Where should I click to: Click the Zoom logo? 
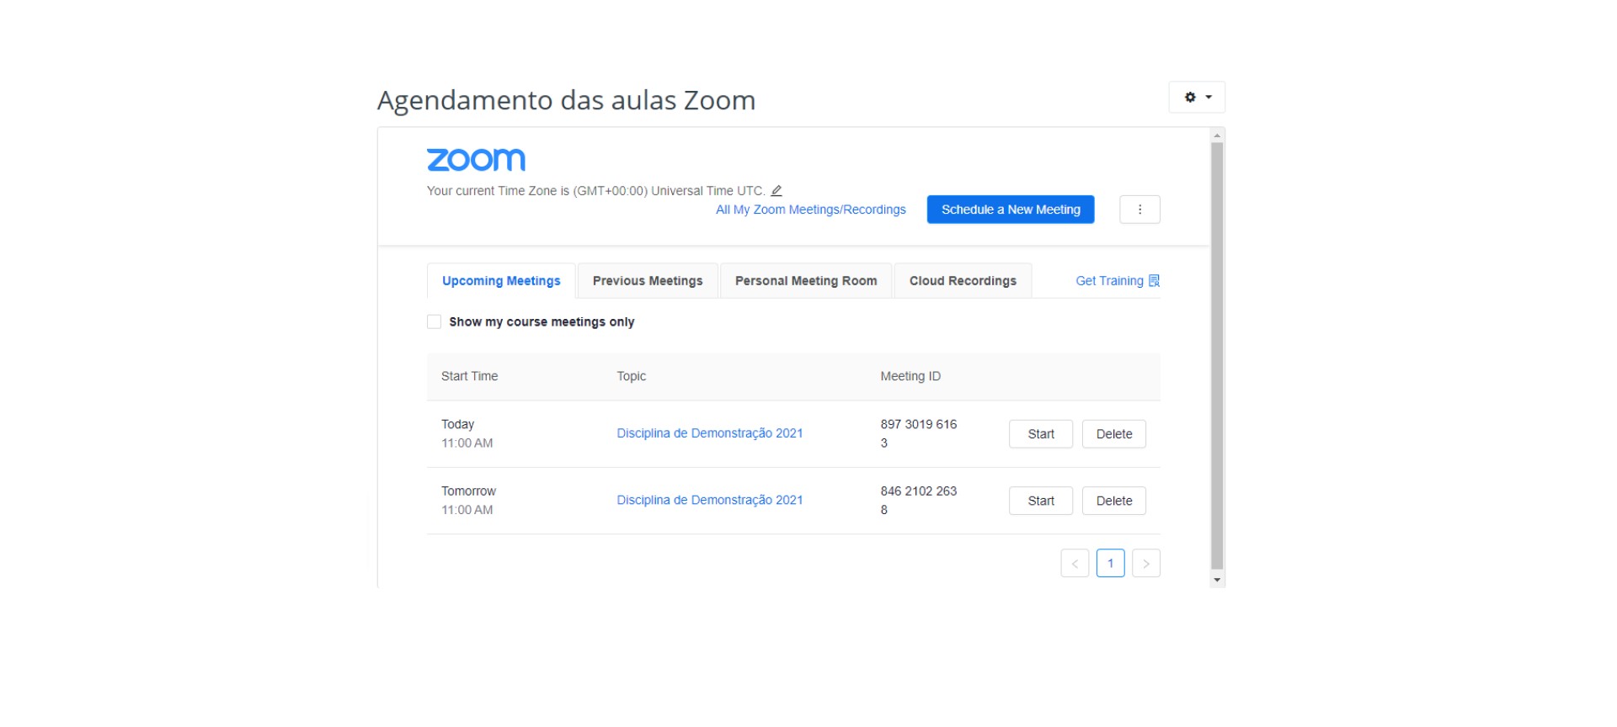[476, 159]
